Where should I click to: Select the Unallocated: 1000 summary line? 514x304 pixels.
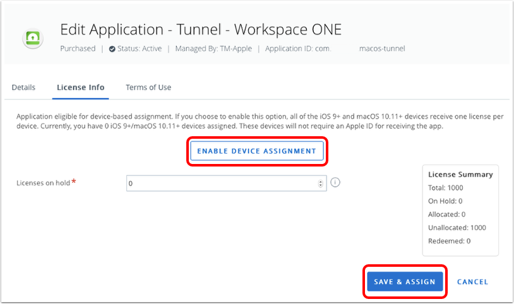[x=457, y=228]
